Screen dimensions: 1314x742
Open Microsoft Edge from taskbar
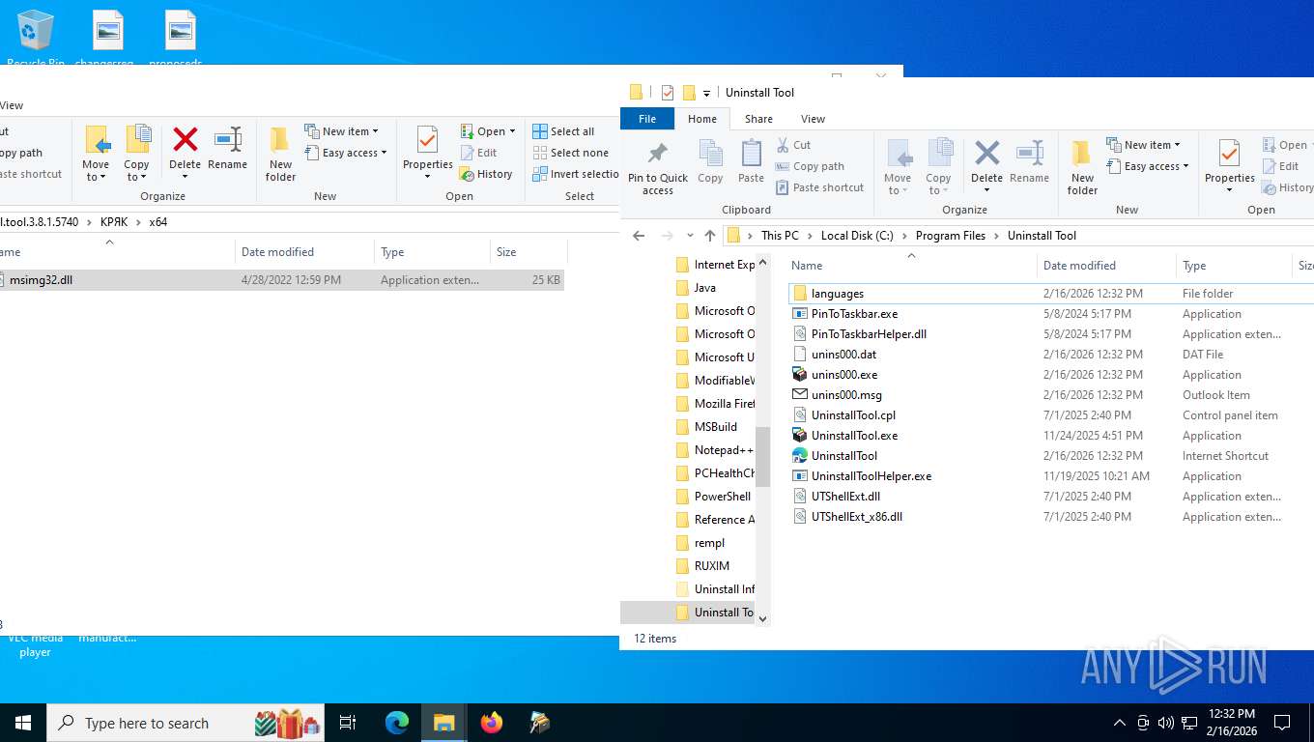coord(397,723)
